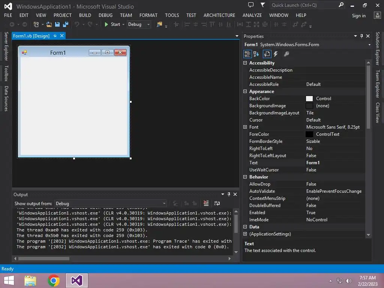384x288 pixels.
Task: Open the Windows Start menu
Action: click(x=9, y=280)
